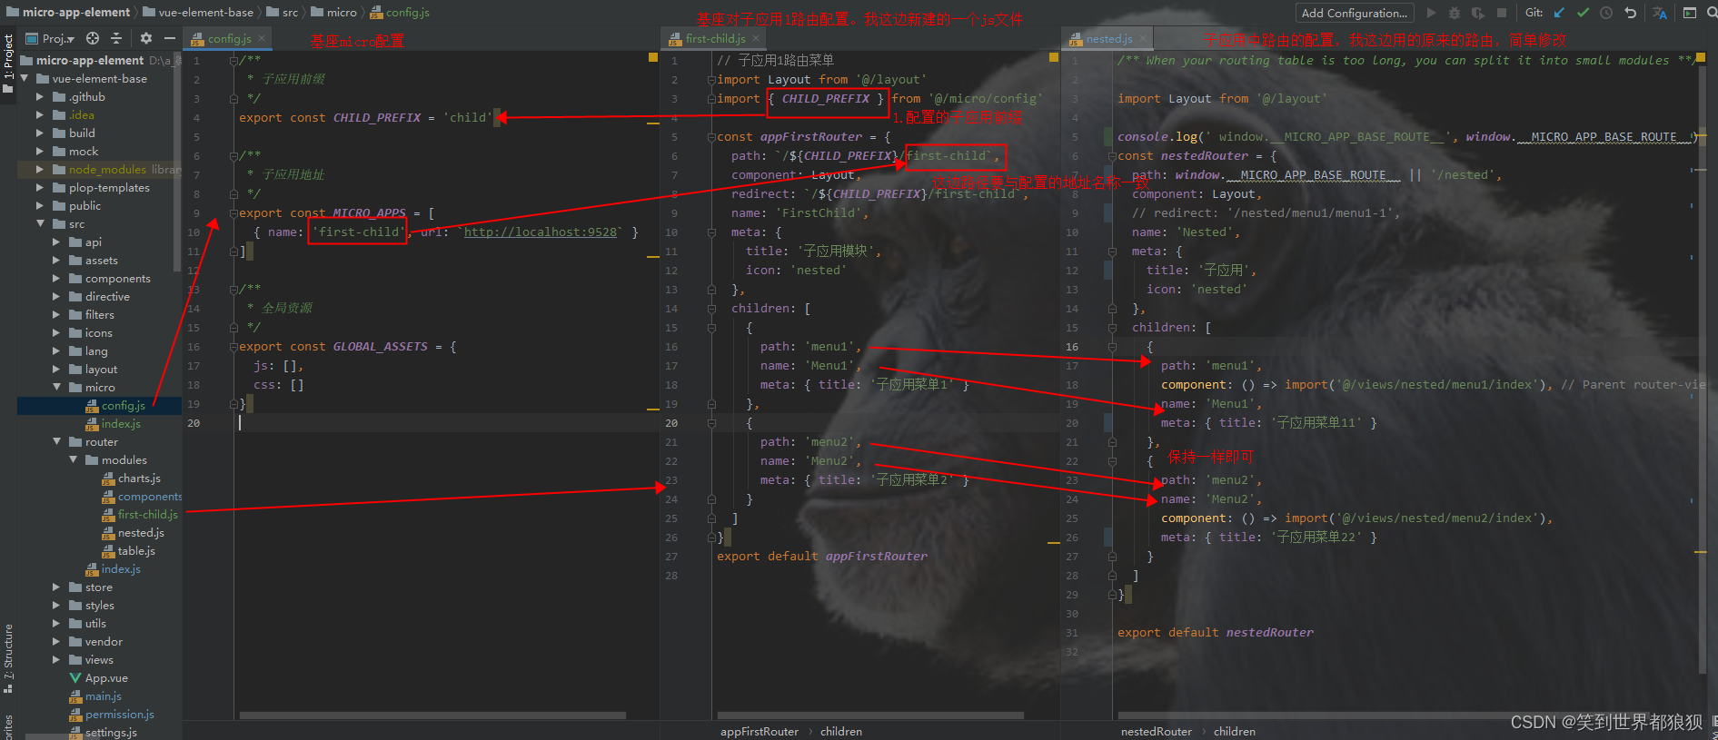Image resolution: width=1718 pixels, height=740 pixels.
Task: Expand the node_modules folder
Action: click(40, 170)
